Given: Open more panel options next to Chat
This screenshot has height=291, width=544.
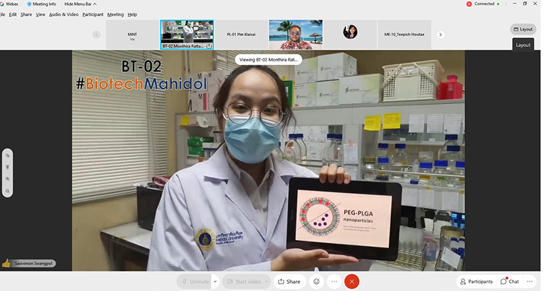Looking at the screenshot, I should click(x=530, y=281).
